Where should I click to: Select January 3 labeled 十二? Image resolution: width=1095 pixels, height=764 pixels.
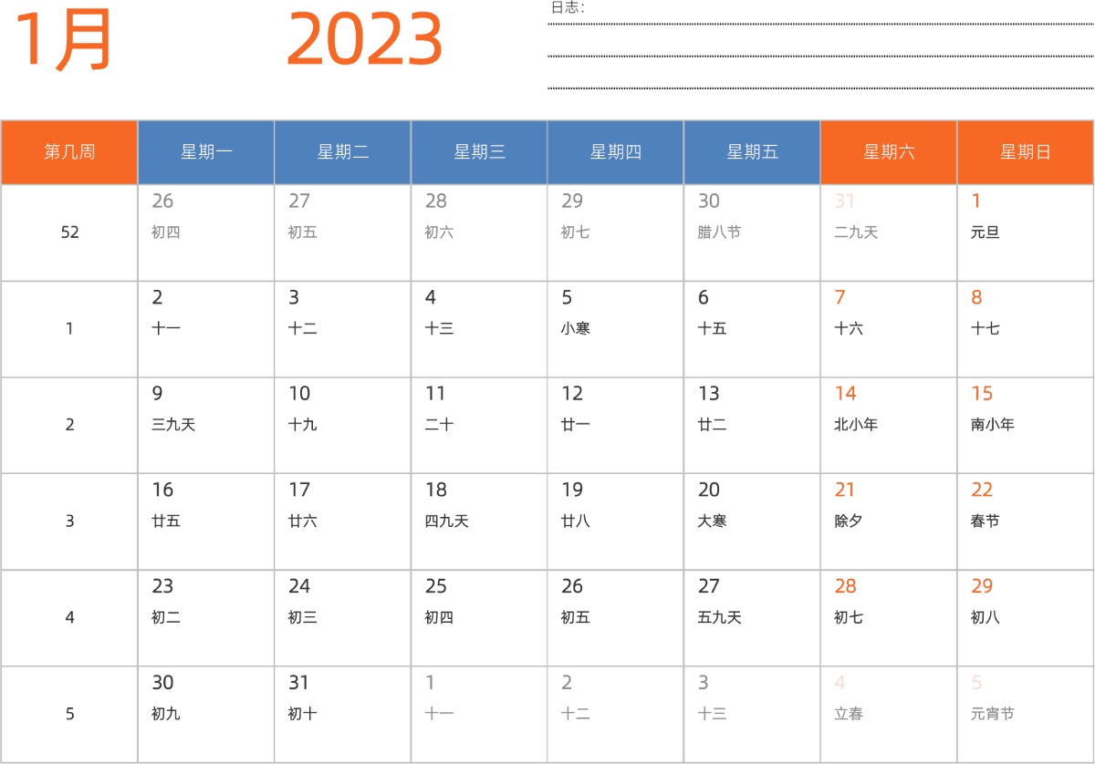343,329
